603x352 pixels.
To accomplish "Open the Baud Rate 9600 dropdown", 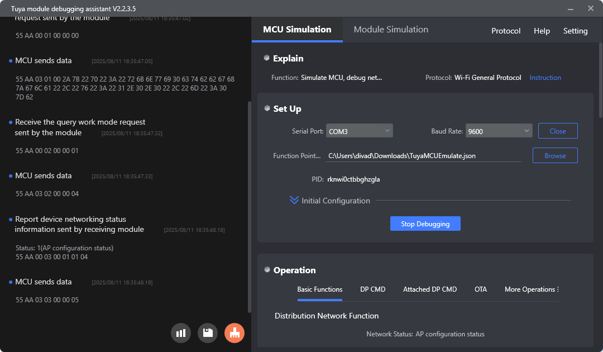I will (x=499, y=131).
